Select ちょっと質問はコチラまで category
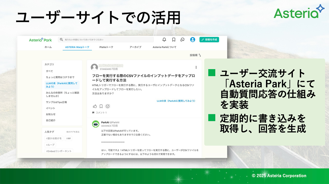Viewport: 329px width, 184px height. click(60, 77)
